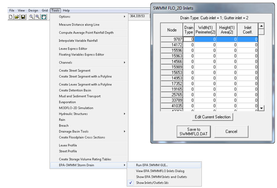The width and height of the screenshot is (277, 188).
Task: Cancel the SWMM FLO_2D Inlets dialog
Action: [231, 132]
